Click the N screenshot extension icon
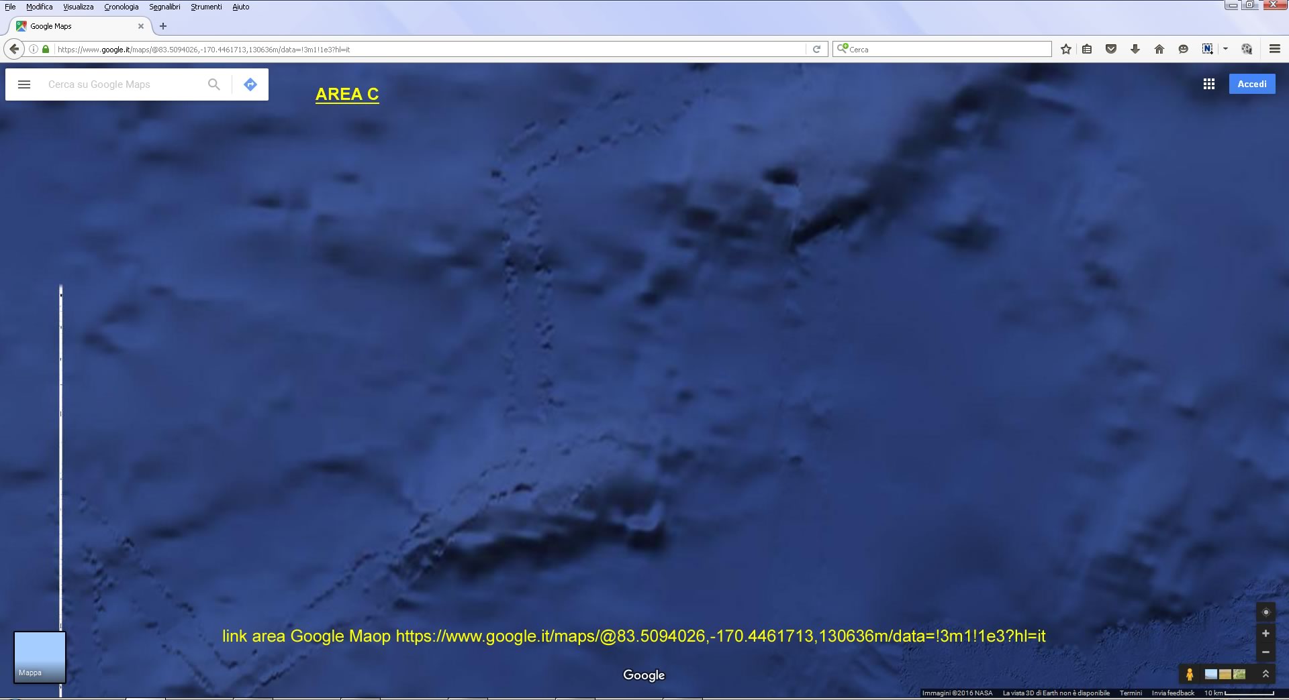The width and height of the screenshot is (1289, 700). pyautogui.click(x=1207, y=49)
